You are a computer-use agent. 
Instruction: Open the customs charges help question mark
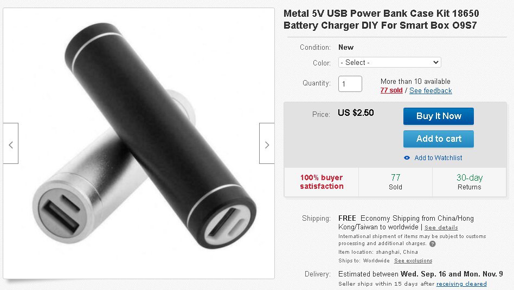point(433,244)
